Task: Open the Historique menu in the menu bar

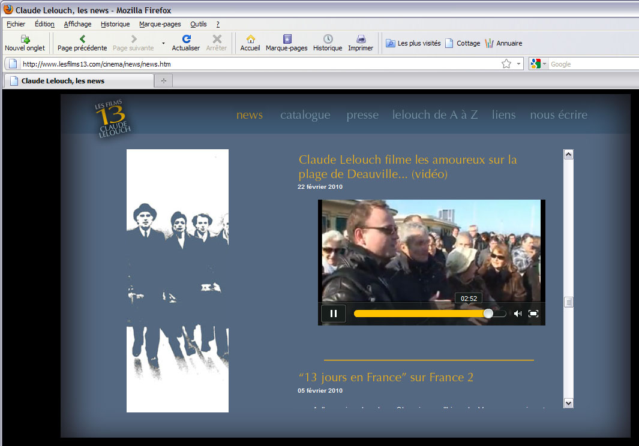Action: [115, 24]
